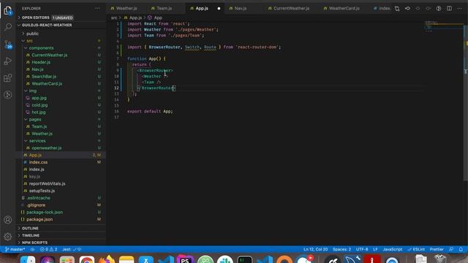The image size is (468, 263).
Task: Open hot.jpg in the file tree
Action: (61, 112)
